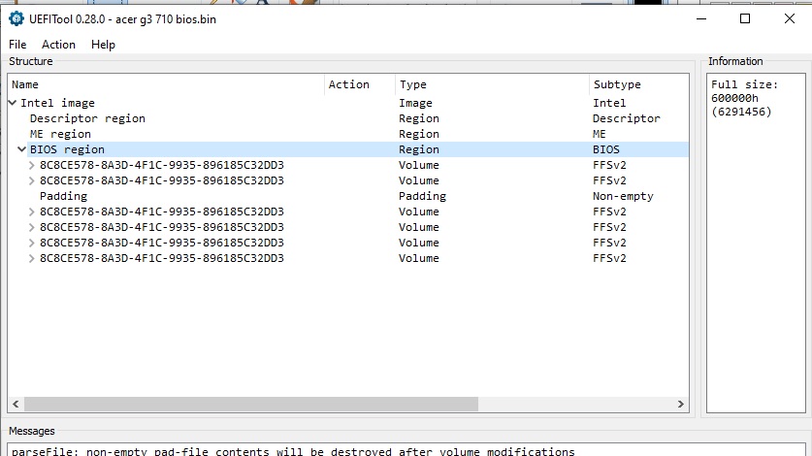Click the Padding type cell
This screenshot has height=456, width=812.
[422, 196]
